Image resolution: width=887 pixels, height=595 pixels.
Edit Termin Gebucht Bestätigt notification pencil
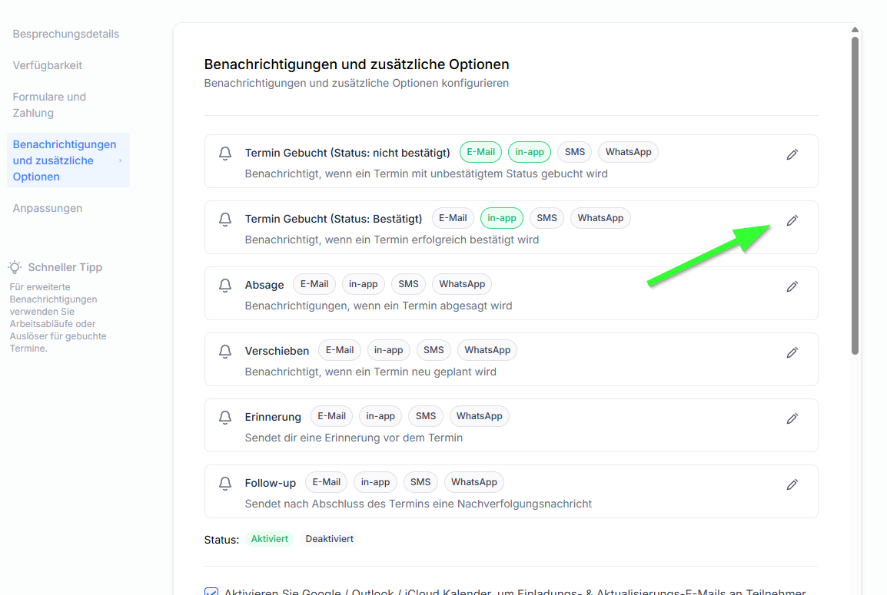click(792, 220)
